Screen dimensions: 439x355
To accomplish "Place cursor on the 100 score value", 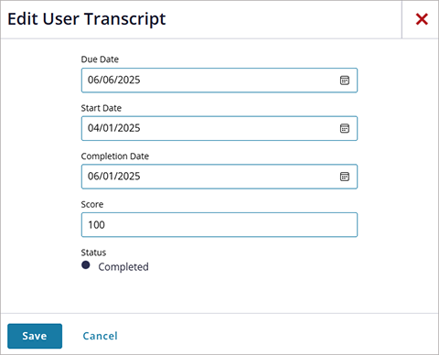I will coord(96,225).
